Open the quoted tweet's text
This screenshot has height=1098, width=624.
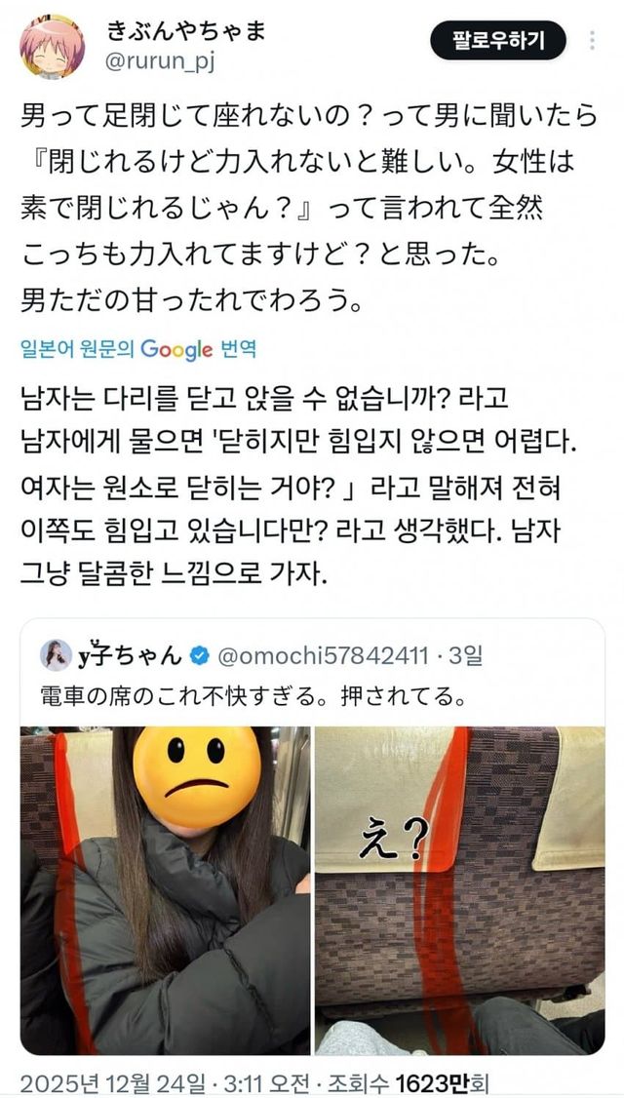(x=253, y=697)
